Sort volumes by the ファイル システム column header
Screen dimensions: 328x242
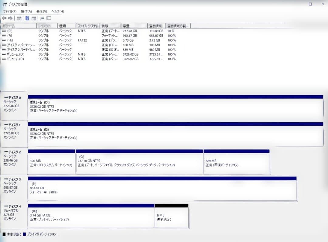[87, 25]
